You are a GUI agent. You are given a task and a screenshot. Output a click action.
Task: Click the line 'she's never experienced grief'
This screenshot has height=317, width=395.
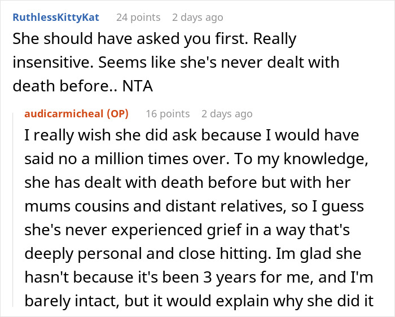(187, 230)
